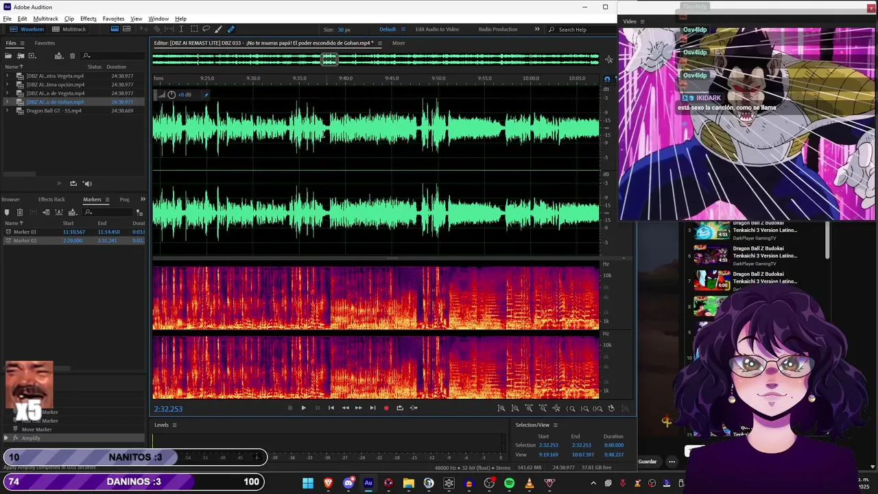878x494 pixels.
Task: Select the Marquee Selection tool
Action: click(x=194, y=29)
